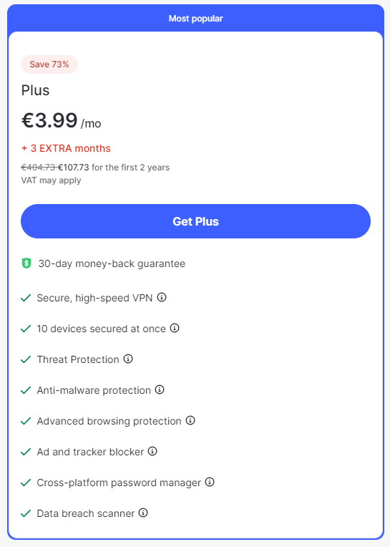The width and height of the screenshot is (390, 547).
Task: Click the 30-day money-back guarantee text
Action: coord(112,263)
